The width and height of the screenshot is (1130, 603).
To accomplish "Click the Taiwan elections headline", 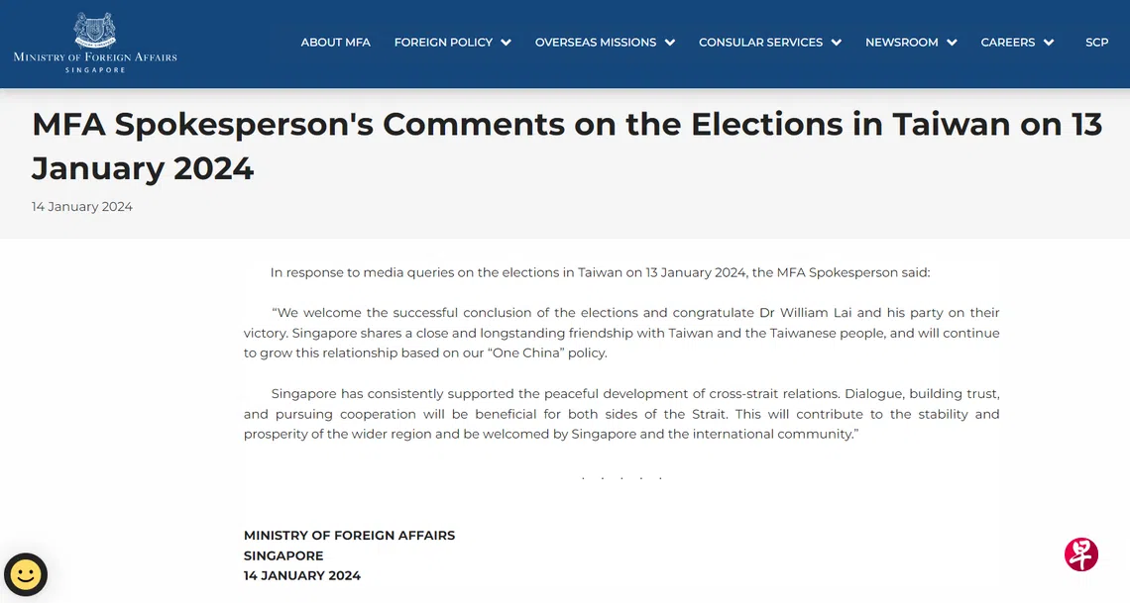I will click(x=566, y=146).
